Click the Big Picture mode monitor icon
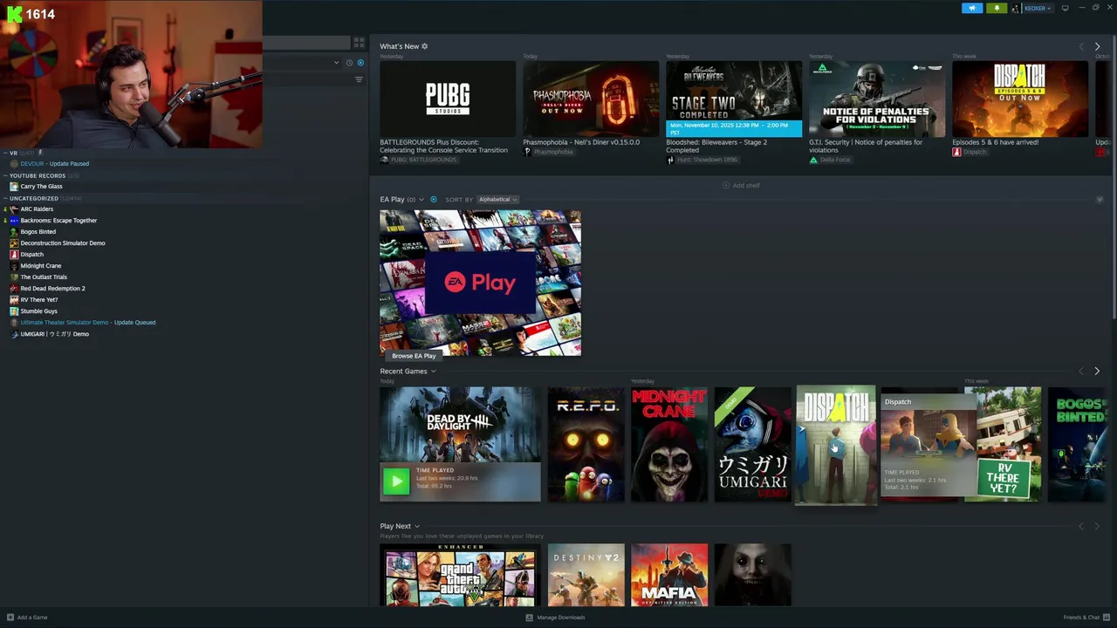Image resolution: width=1117 pixels, height=628 pixels. [1065, 8]
